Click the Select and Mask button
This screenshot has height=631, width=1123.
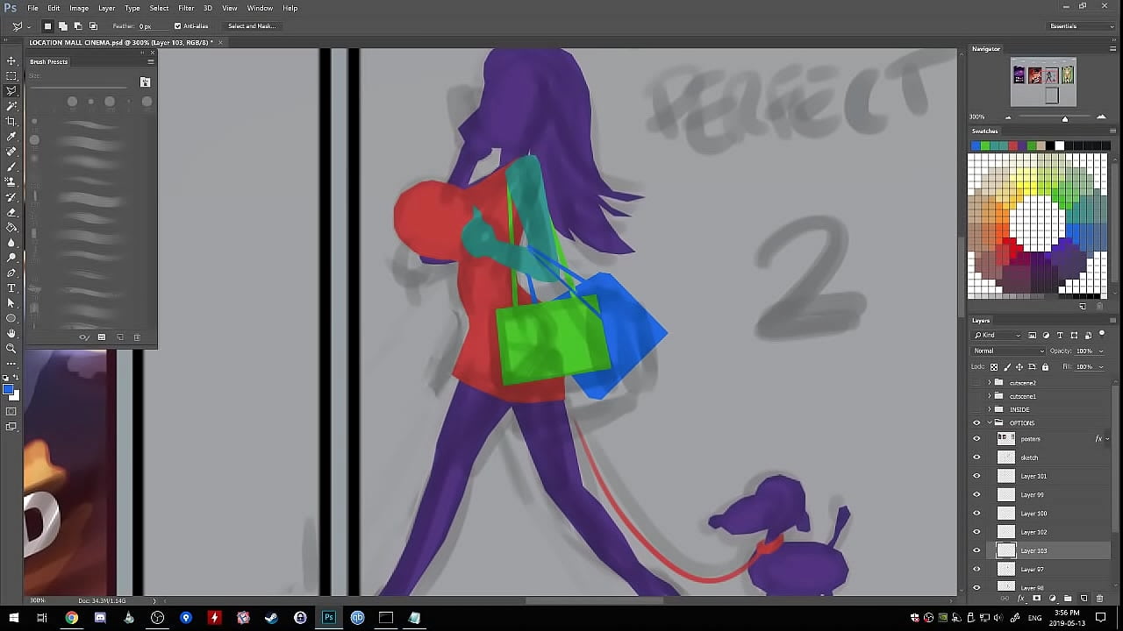[252, 26]
